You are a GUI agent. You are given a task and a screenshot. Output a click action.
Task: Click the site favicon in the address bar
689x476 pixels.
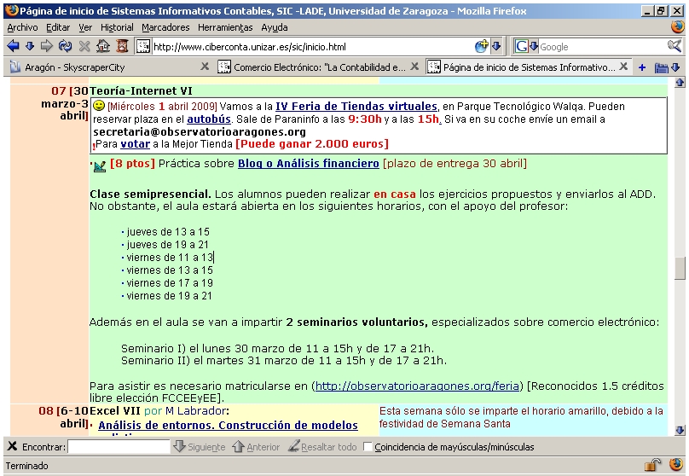pyautogui.click(x=142, y=47)
